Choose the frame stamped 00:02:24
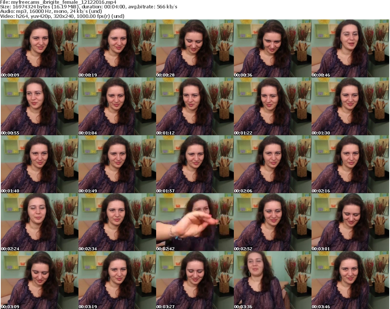Viewport: 390px width, 309px height. tap(40, 222)
